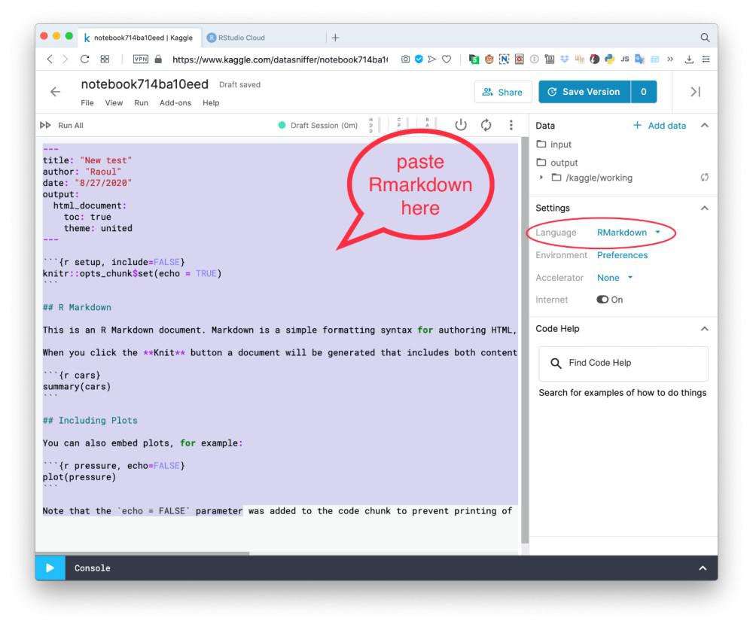This screenshot has height=627, width=753.
Task: Open the three-dot more options menu
Action: pos(511,125)
